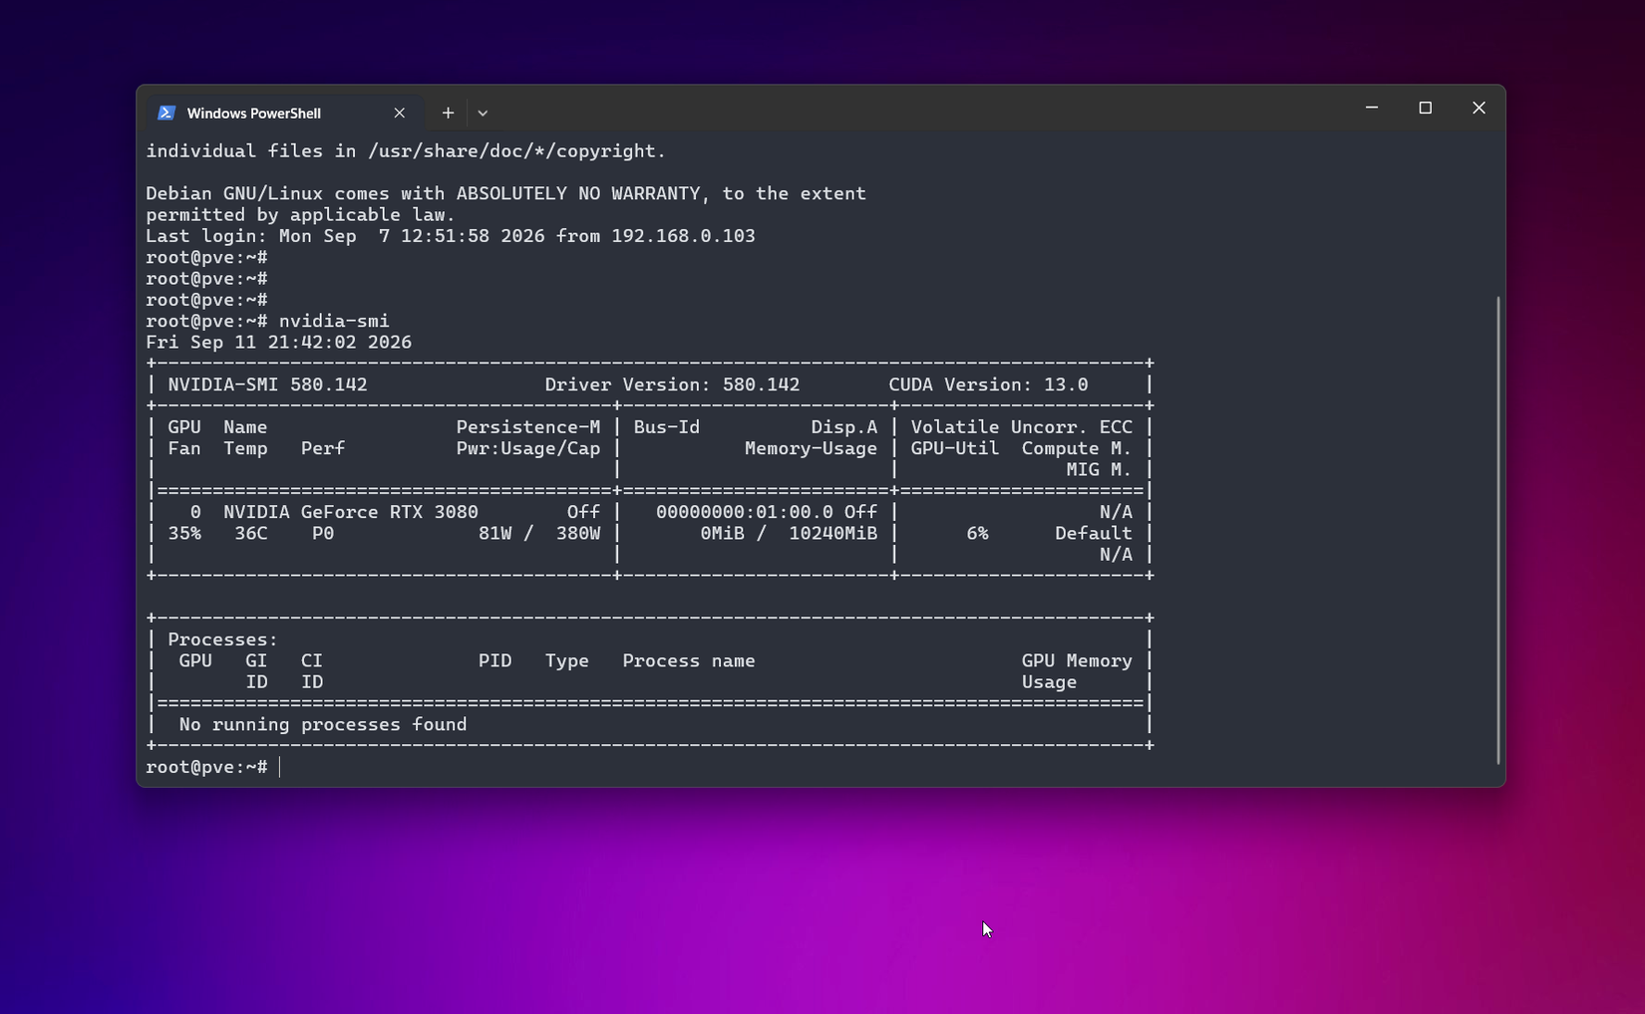
Task: Click the 'Processes:' heading text
Action: point(223,639)
